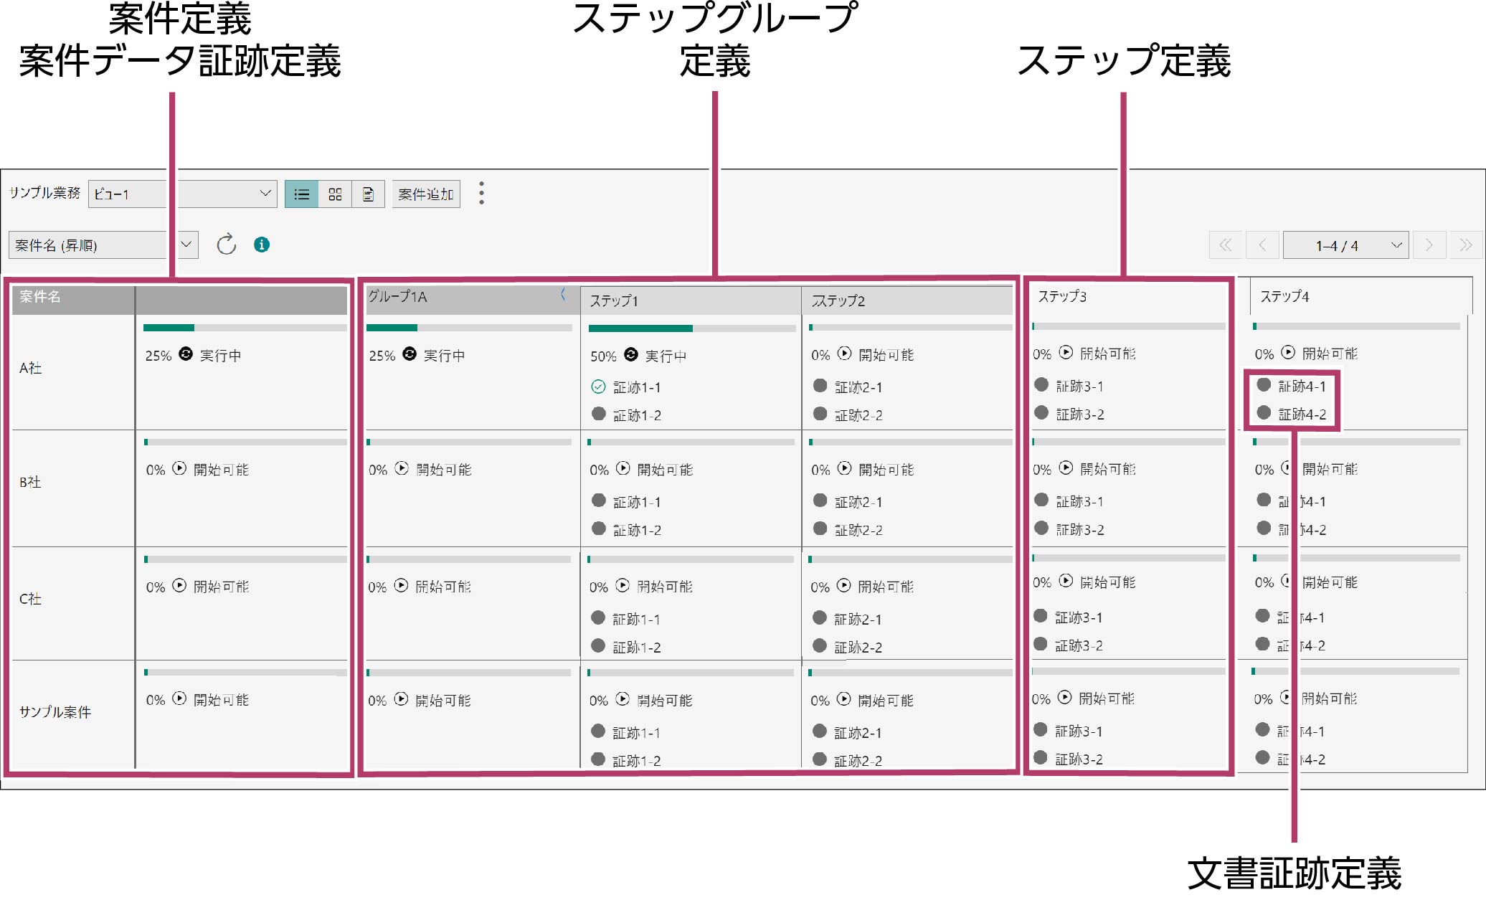Click the blue information icon

262,245
